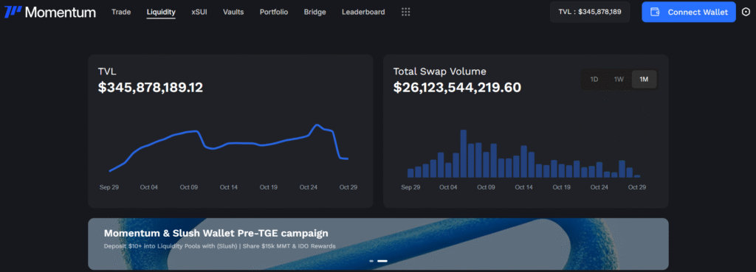This screenshot has width=756, height=272.
Task: Click the campaign deposit description text
Action: pyautogui.click(x=219, y=246)
